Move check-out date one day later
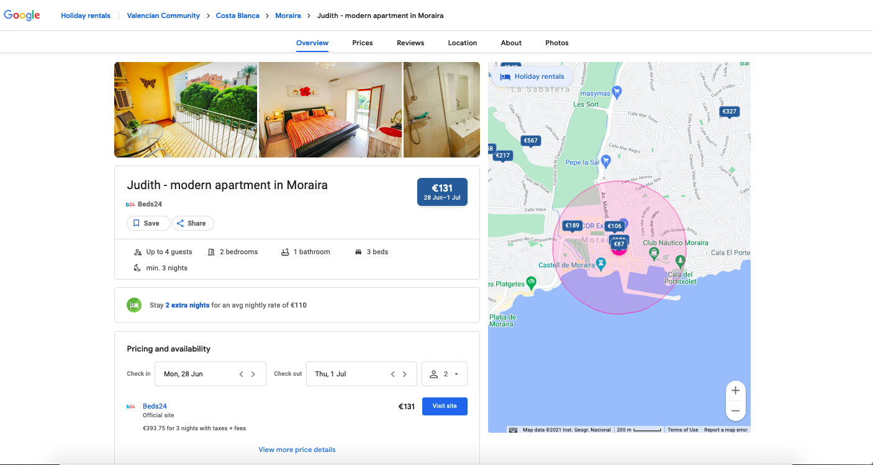Viewport: 873px width, 465px height. click(x=405, y=374)
